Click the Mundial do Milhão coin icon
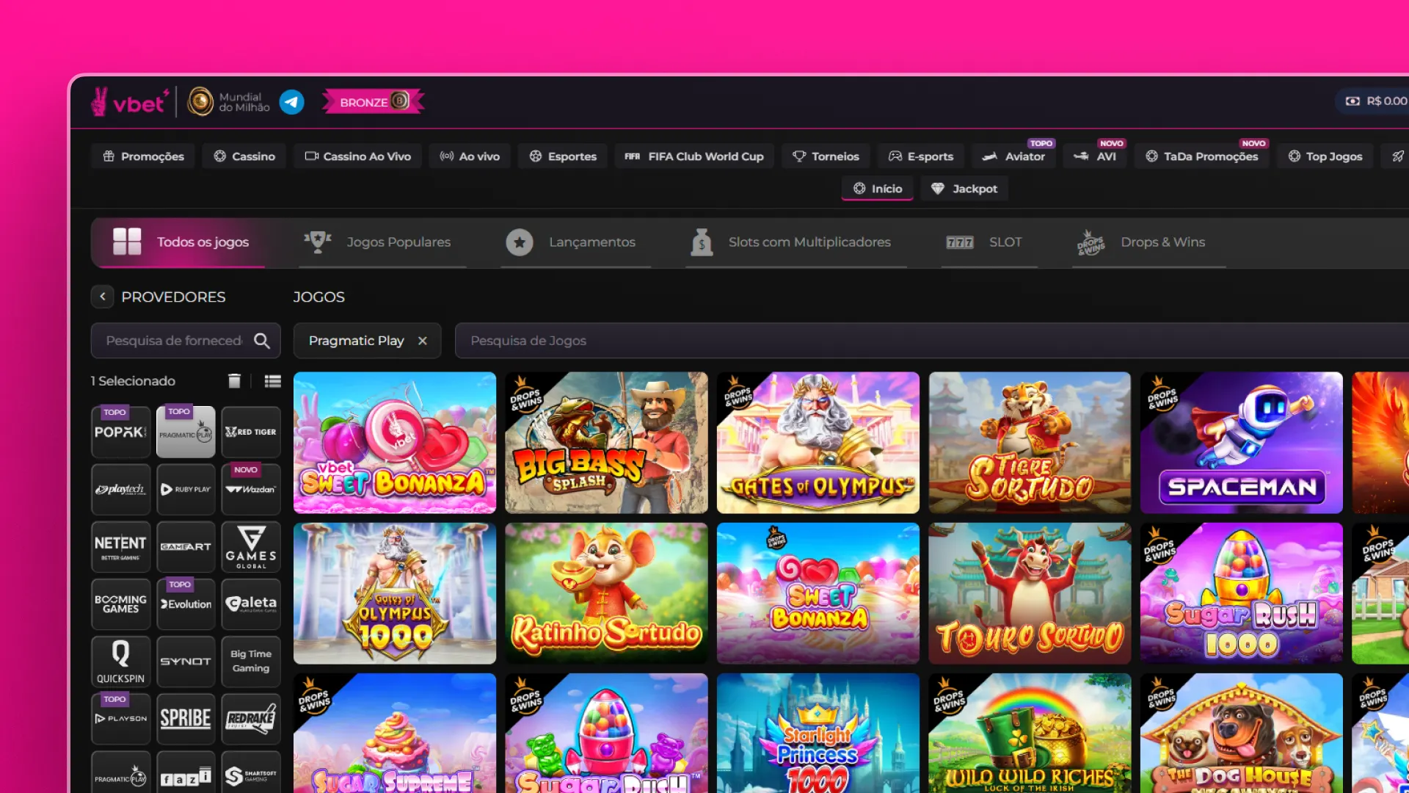This screenshot has width=1409, height=793. pyautogui.click(x=200, y=102)
